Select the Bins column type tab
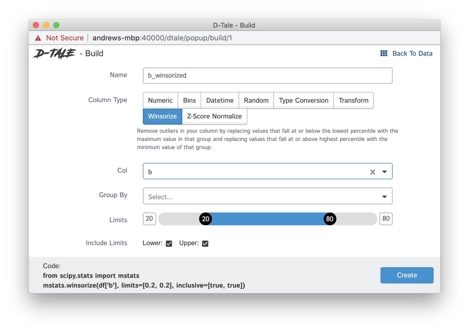This screenshot has height=331, width=469. coord(189,100)
